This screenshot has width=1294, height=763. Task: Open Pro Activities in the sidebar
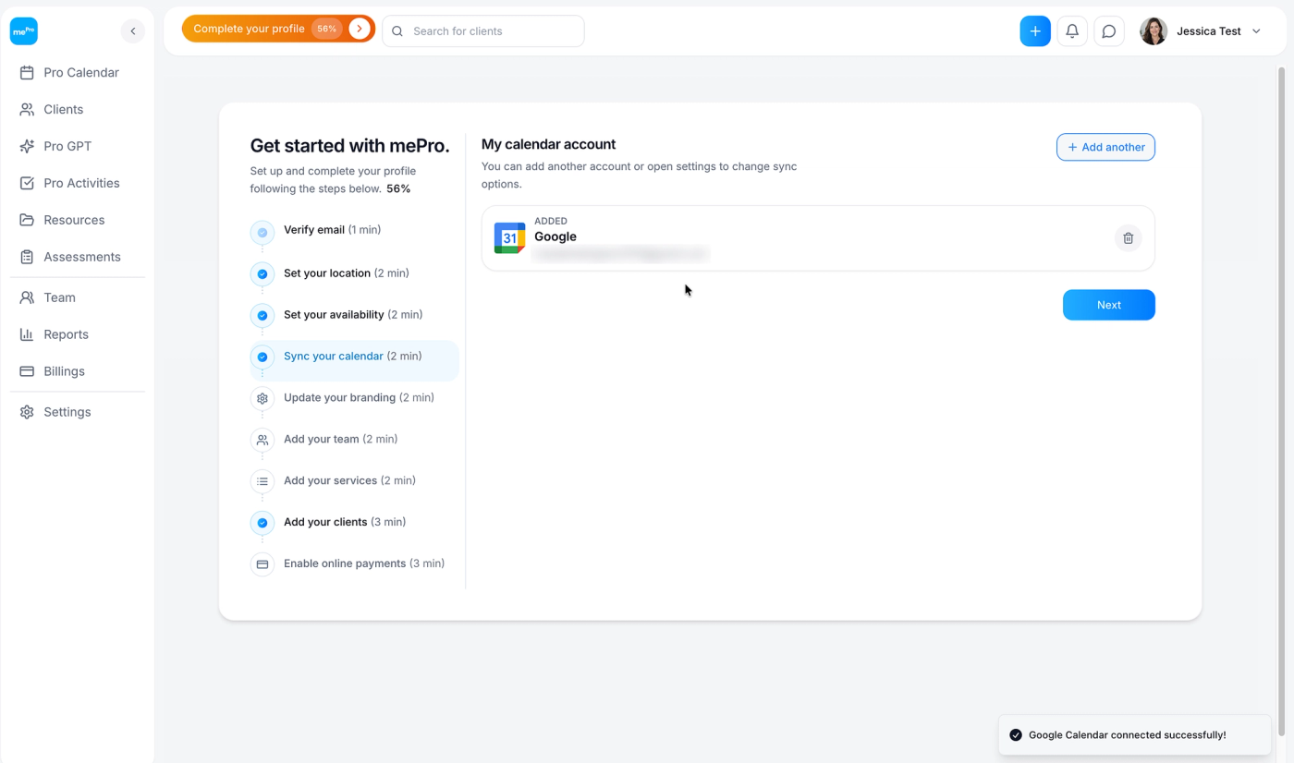coord(81,183)
